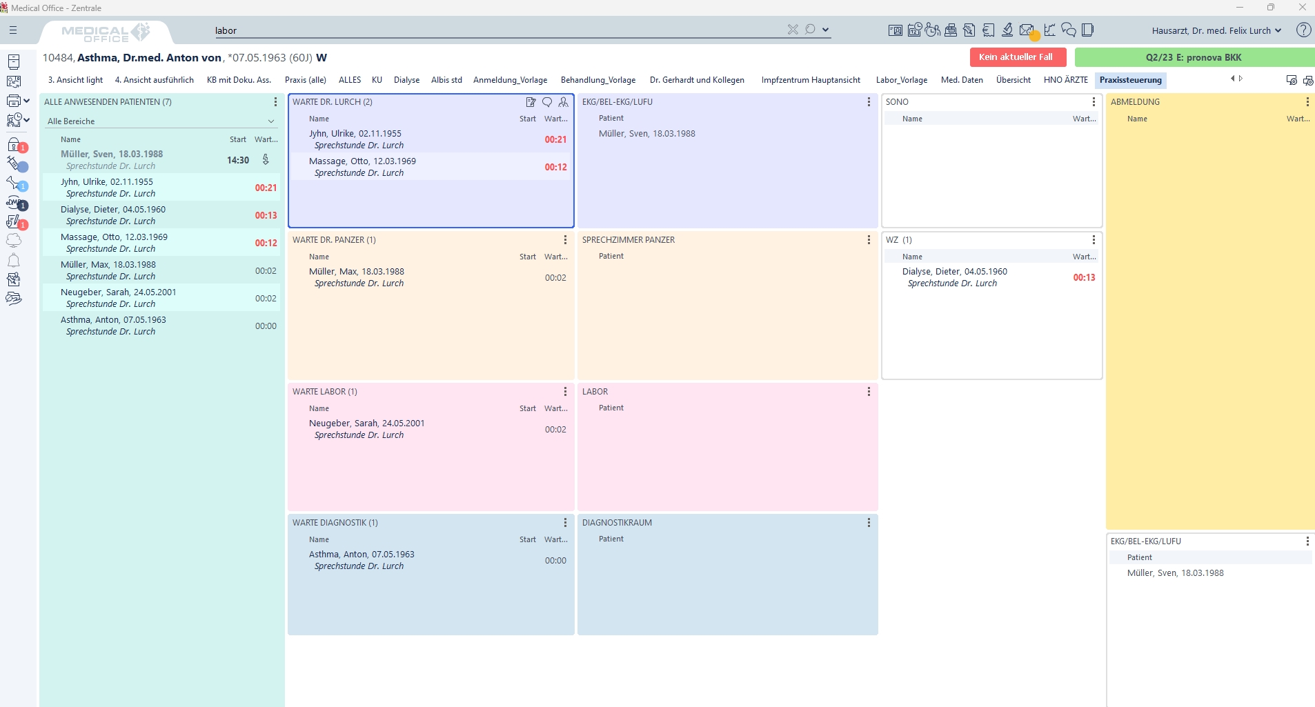
Task: Open the SONO panel options menu
Action: (x=1094, y=102)
